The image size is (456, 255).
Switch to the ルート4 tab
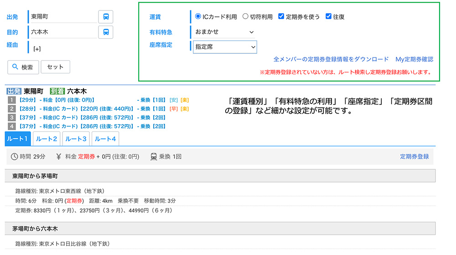(105, 139)
